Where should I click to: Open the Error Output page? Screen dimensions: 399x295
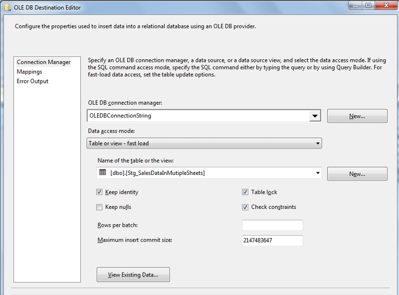click(x=32, y=81)
